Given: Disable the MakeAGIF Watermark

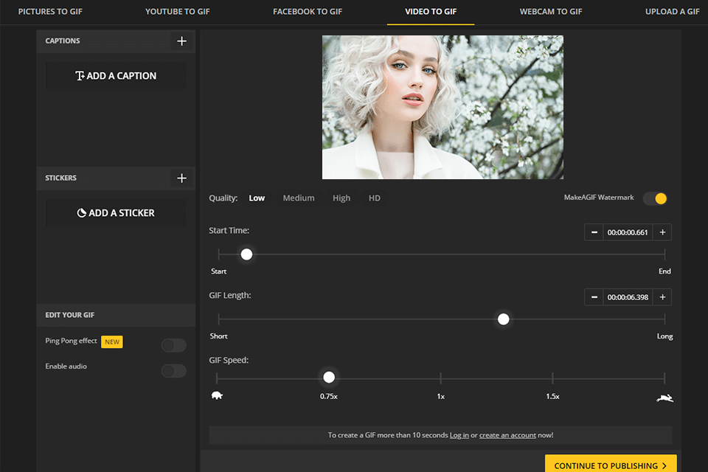Looking at the screenshot, I should coord(655,198).
